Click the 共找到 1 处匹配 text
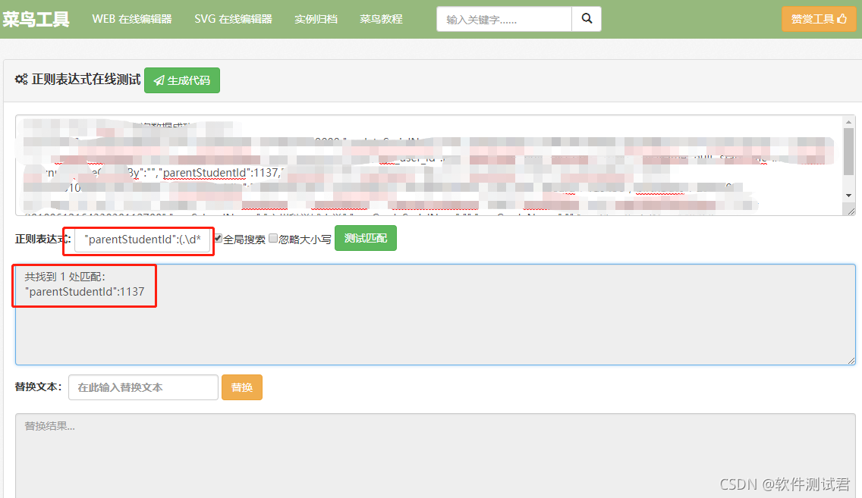862x498 pixels. coord(64,277)
